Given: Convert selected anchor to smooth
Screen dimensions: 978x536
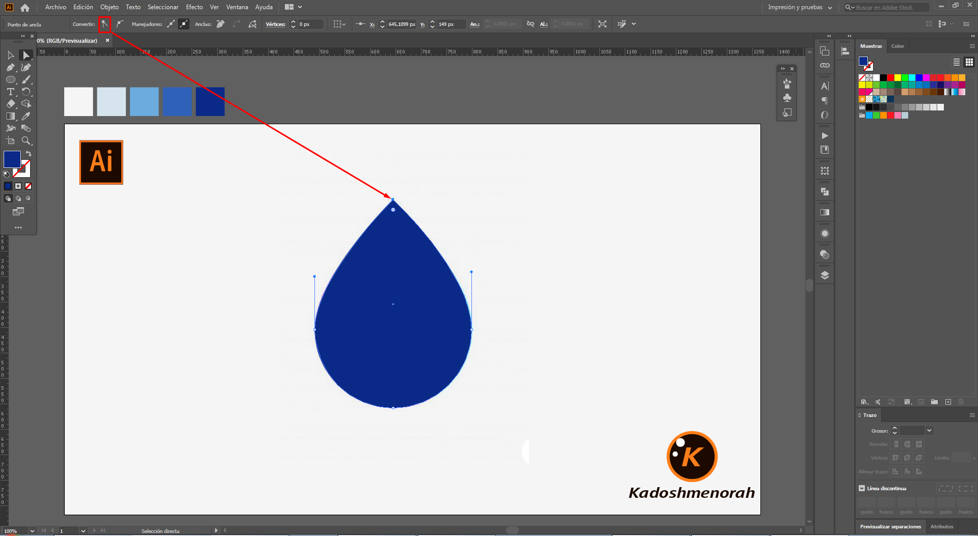Looking at the screenshot, I should pyautogui.click(x=120, y=24).
